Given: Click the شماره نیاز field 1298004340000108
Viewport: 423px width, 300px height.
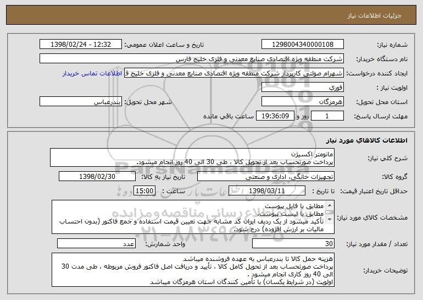Looking at the screenshot, I should coord(302,45).
